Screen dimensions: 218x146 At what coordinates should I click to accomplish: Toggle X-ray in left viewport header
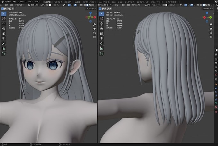pos(81,5)
